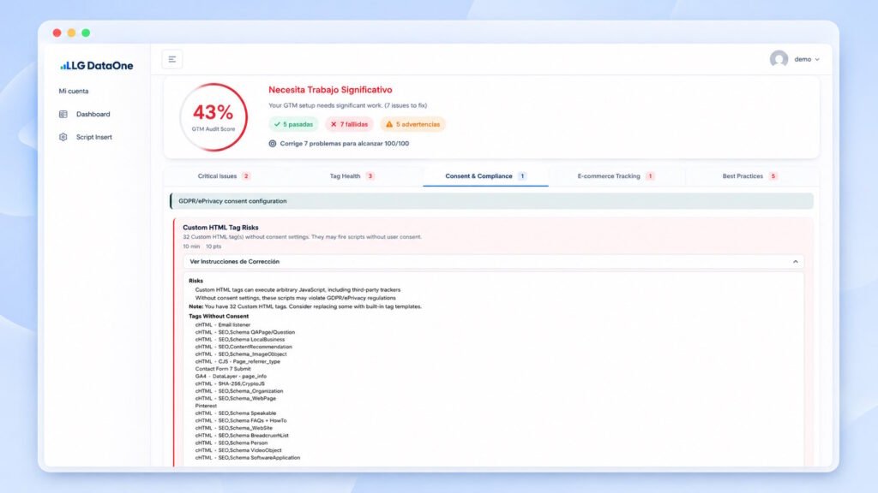Click the Best Practices count badge 5

[x=773, y=176]
